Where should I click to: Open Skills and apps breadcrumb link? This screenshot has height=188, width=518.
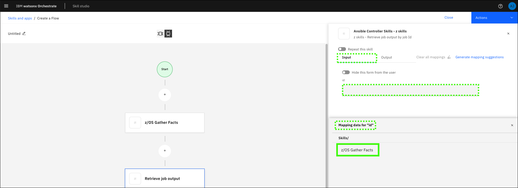[20, 18]
